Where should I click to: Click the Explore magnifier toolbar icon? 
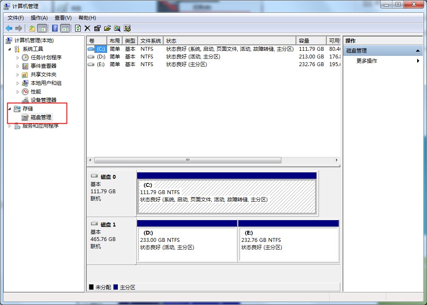point(117,28)
